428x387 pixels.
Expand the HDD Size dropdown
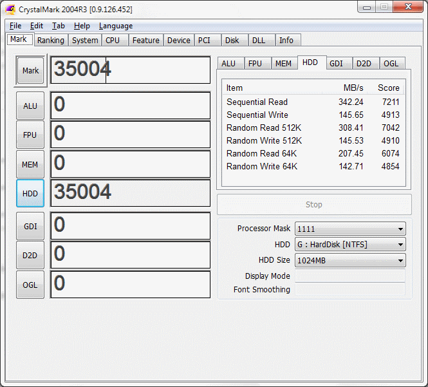pos(350,261)
